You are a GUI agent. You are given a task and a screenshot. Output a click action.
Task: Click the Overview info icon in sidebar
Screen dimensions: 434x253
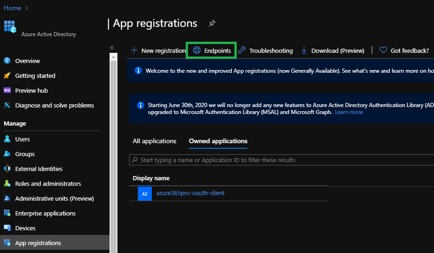pos(7,61)
